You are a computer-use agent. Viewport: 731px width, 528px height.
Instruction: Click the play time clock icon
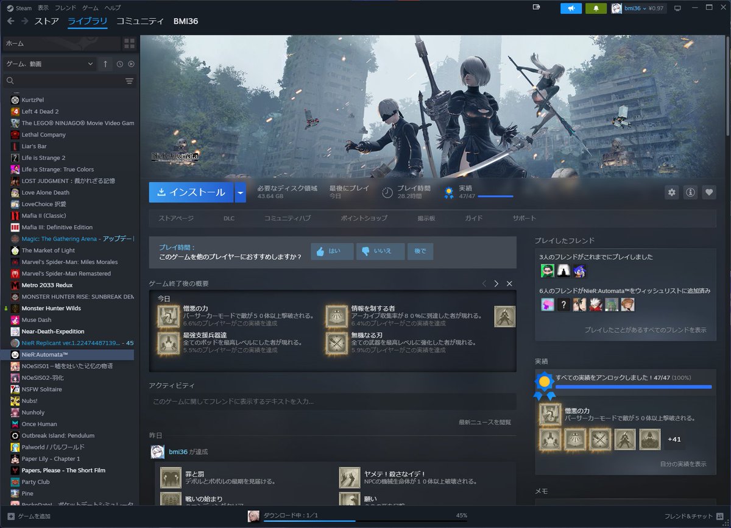(387, 193)
